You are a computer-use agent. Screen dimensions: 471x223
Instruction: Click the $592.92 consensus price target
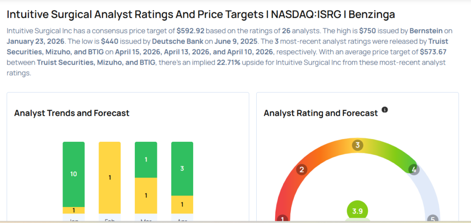(191, 31)
